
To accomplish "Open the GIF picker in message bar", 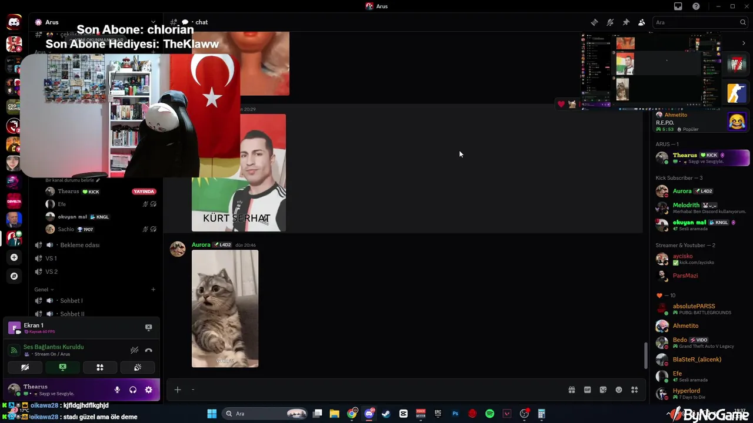I will (587, 390).
